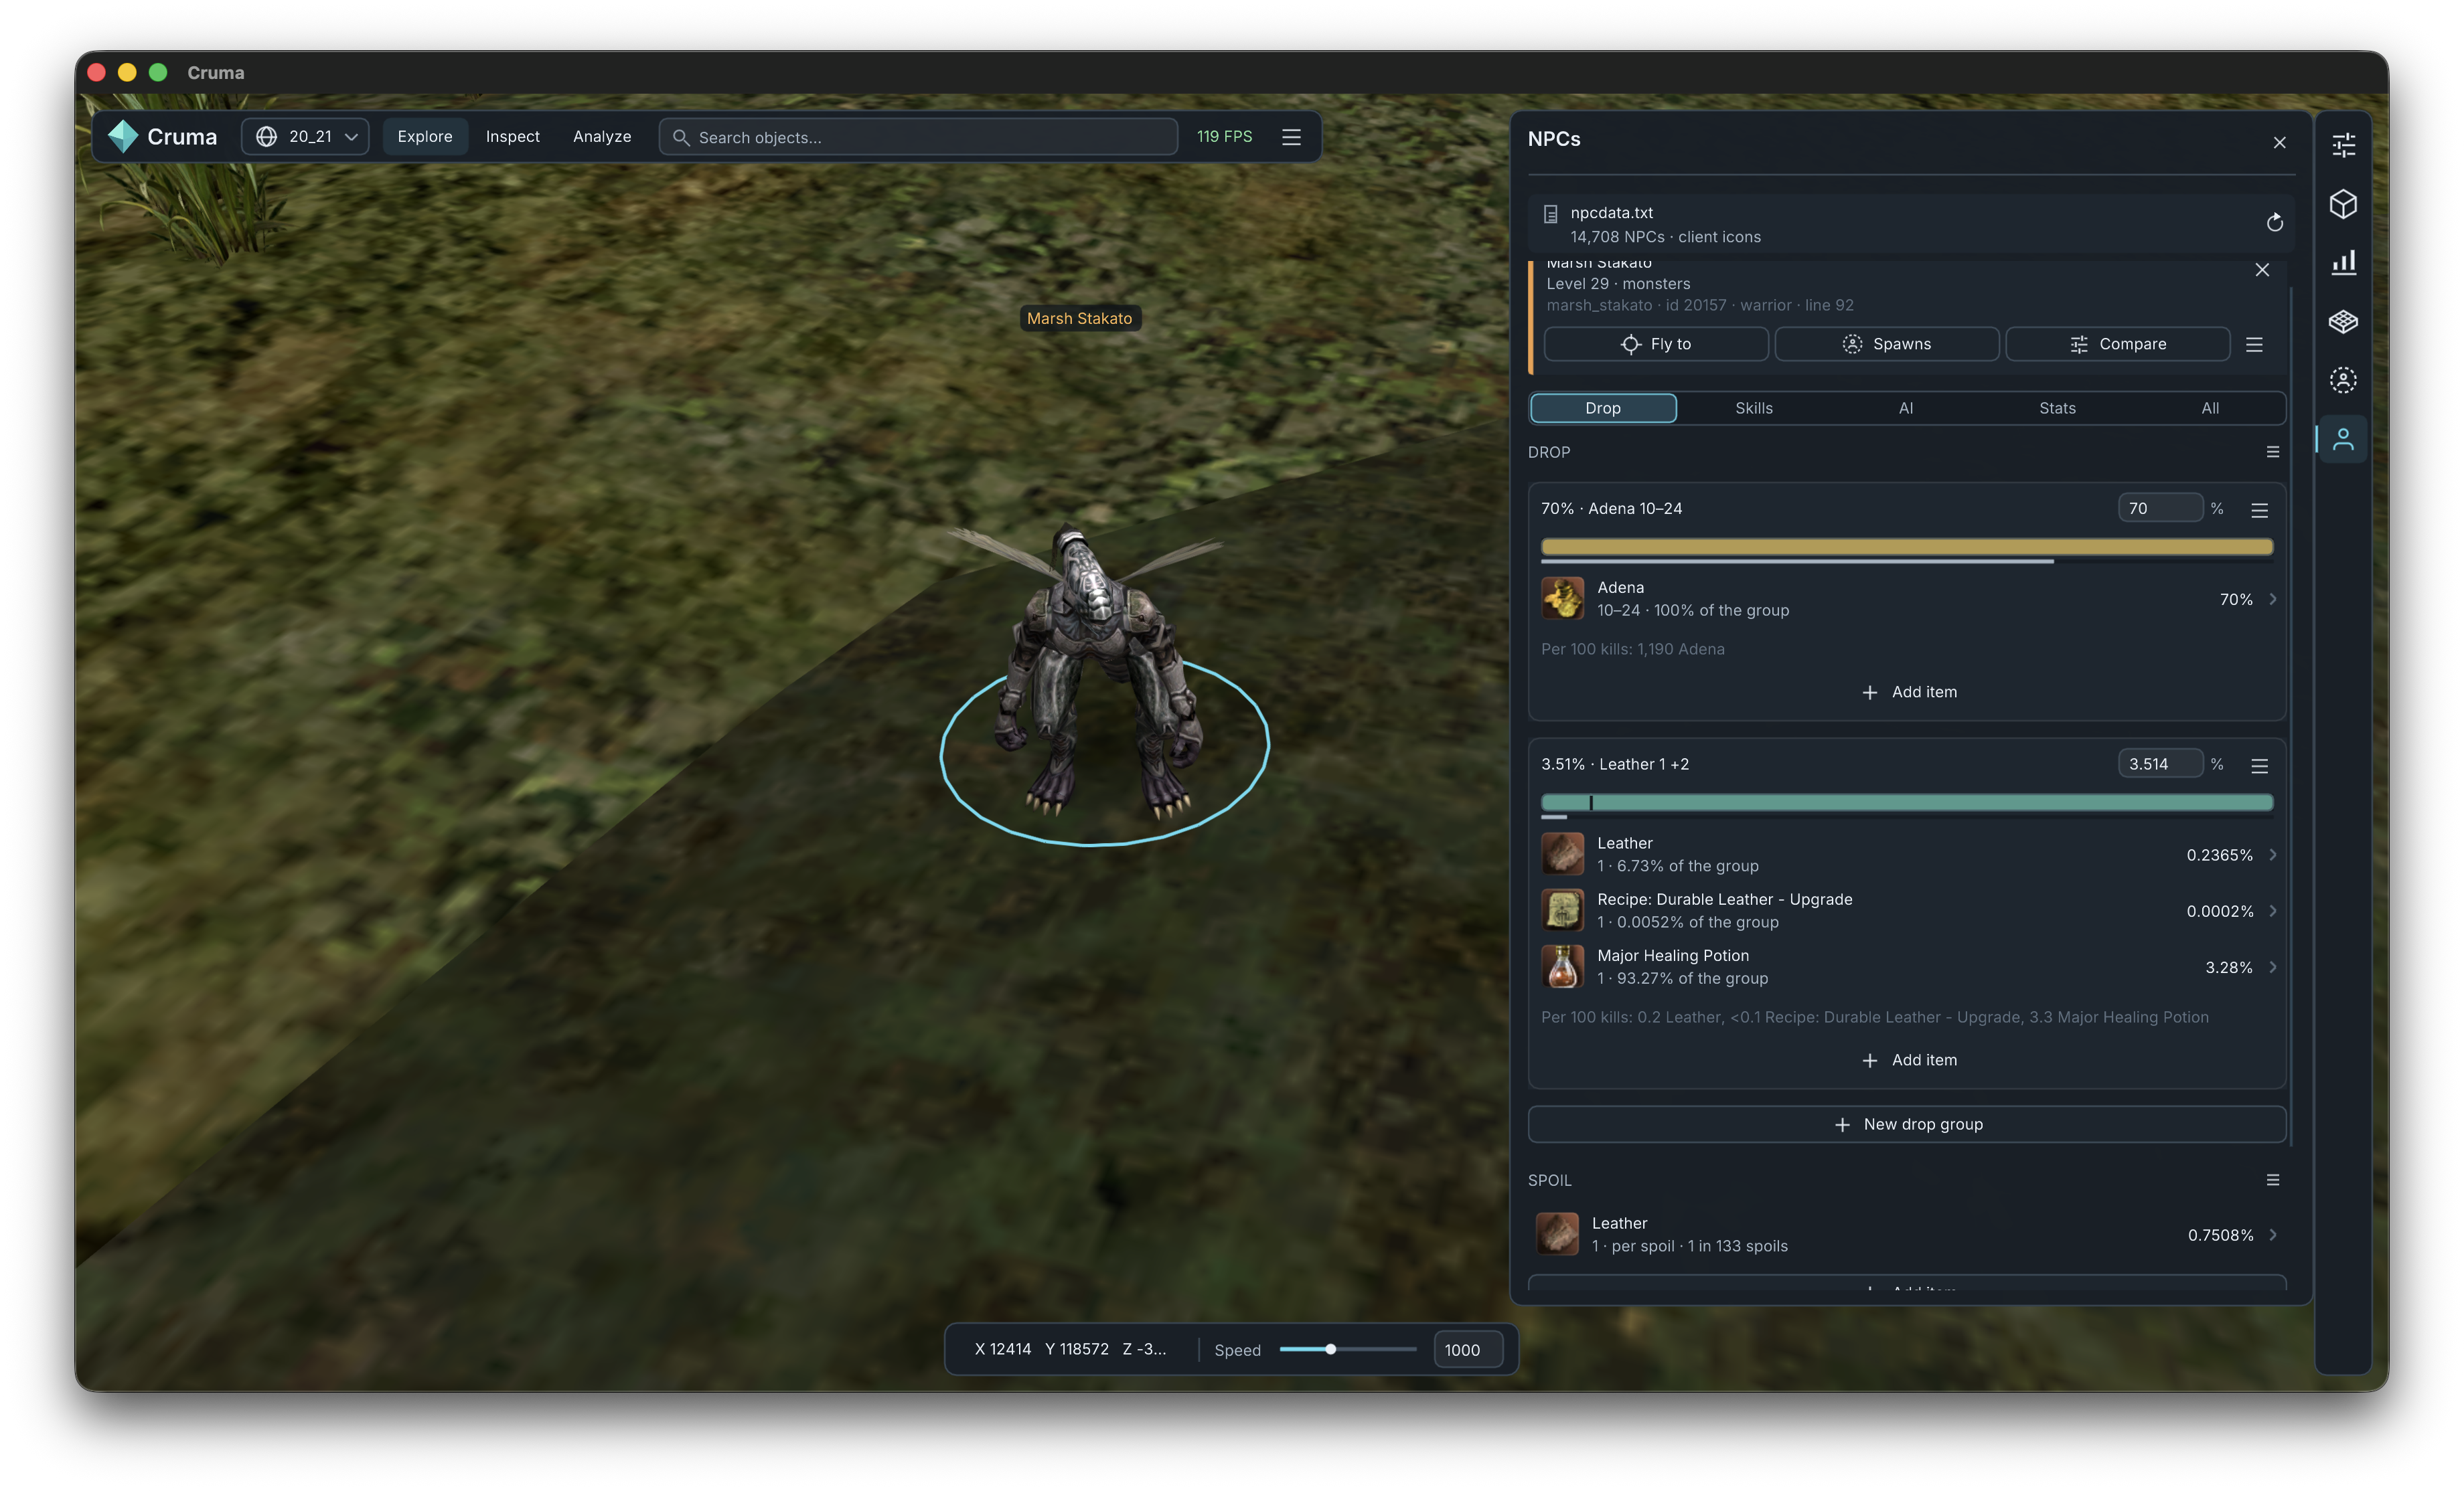Open the Leather drop group menu icon
This screenshot has width=2464, height=1491.
(2259, 766)
